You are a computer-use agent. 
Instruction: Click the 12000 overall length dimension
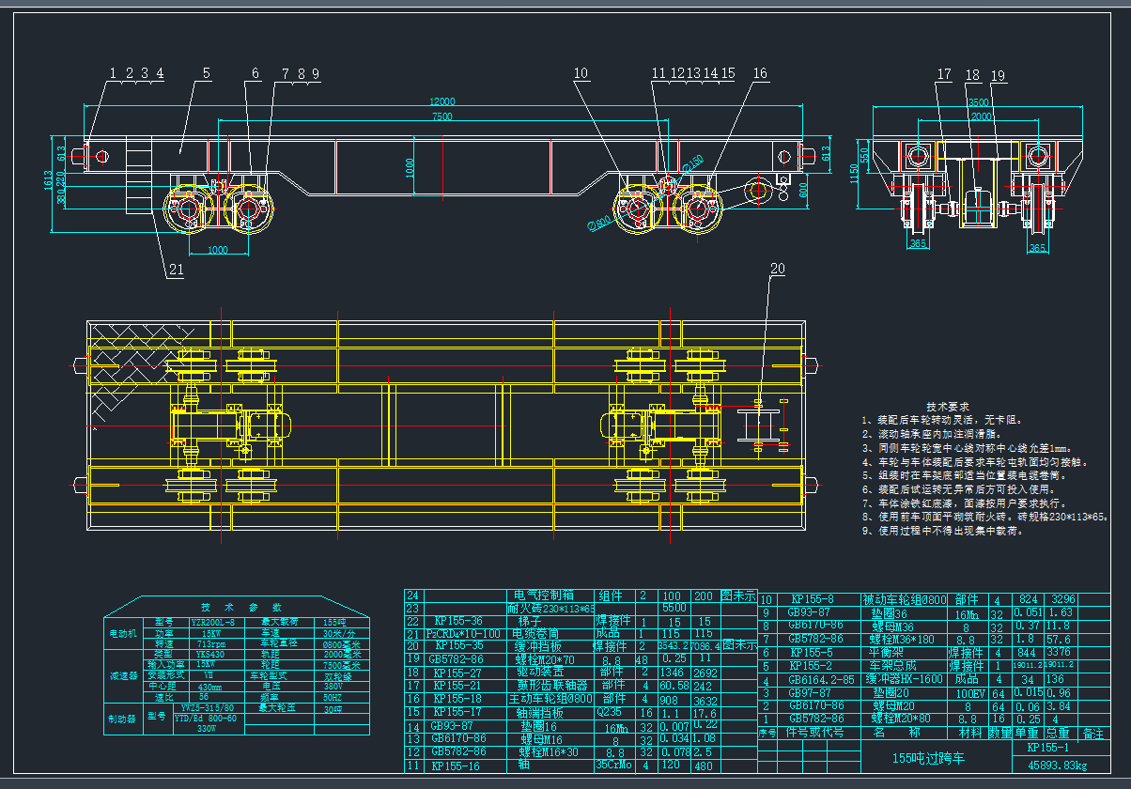(442, 101)
